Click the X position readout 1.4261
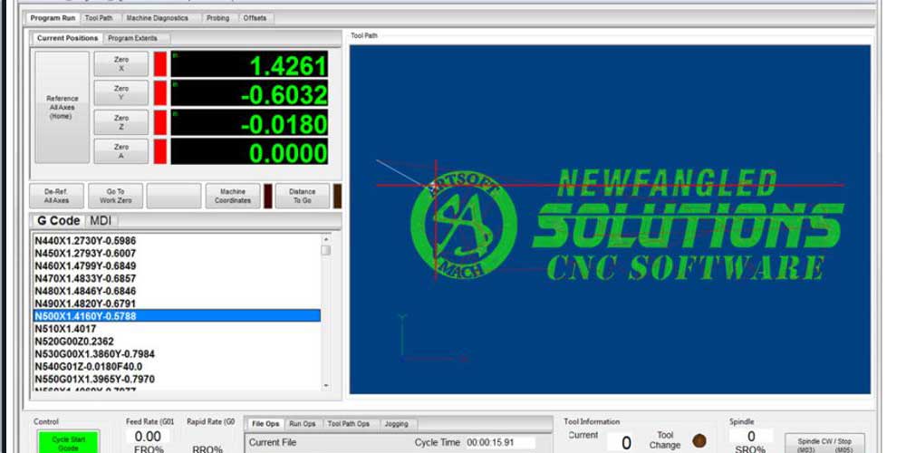Image resolution: width=906 pixels, height=453 pixels. (x=249, y=63)
